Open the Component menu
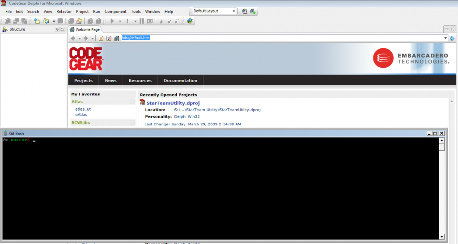 [x=115, y=11]
